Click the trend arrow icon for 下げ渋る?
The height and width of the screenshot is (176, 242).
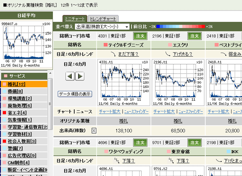pyautogui.click(x=168, y=54)
